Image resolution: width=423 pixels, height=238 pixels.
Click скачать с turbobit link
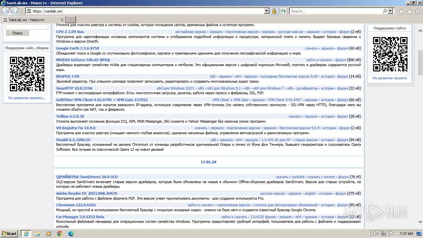(290, 177)
